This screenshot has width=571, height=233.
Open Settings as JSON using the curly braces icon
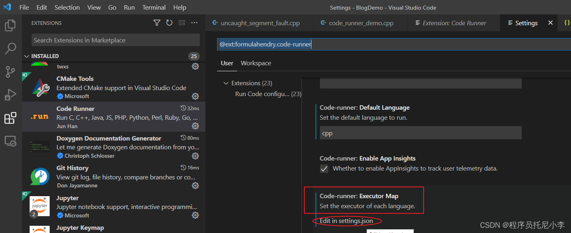tap(567, 23)
